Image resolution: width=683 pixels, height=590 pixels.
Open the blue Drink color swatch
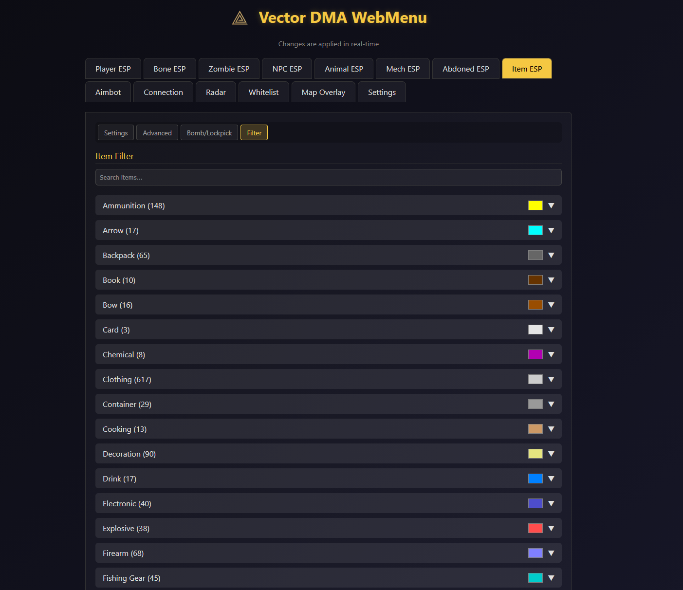coord(535,479)
